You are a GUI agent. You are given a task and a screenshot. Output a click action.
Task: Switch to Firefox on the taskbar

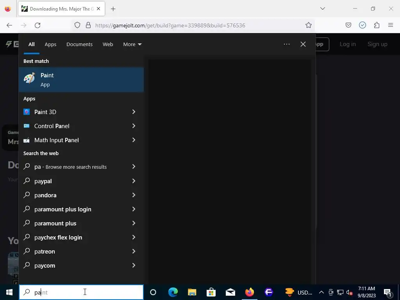pos(250,292)
